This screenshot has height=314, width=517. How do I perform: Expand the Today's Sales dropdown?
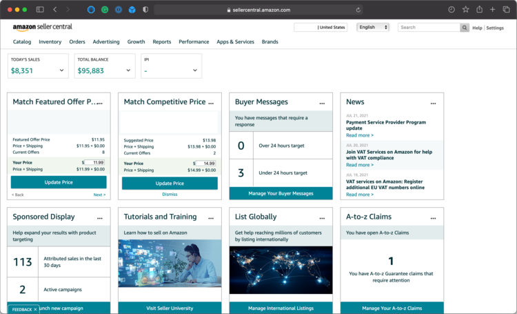point(61,70)
